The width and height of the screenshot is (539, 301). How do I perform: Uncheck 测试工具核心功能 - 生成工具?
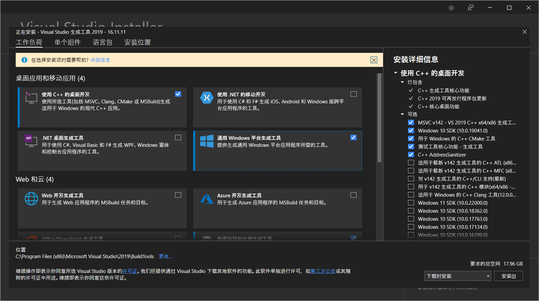click(411, 146)
